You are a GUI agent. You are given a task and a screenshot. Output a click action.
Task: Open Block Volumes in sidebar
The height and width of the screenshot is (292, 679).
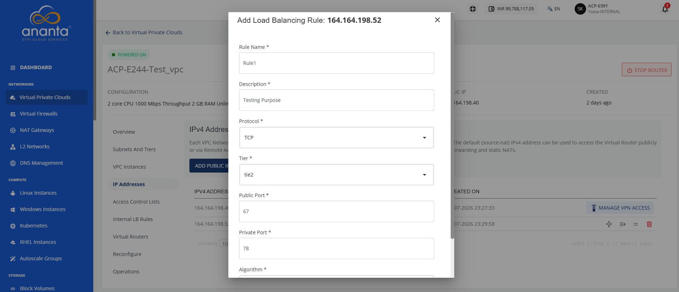point(37,288)
